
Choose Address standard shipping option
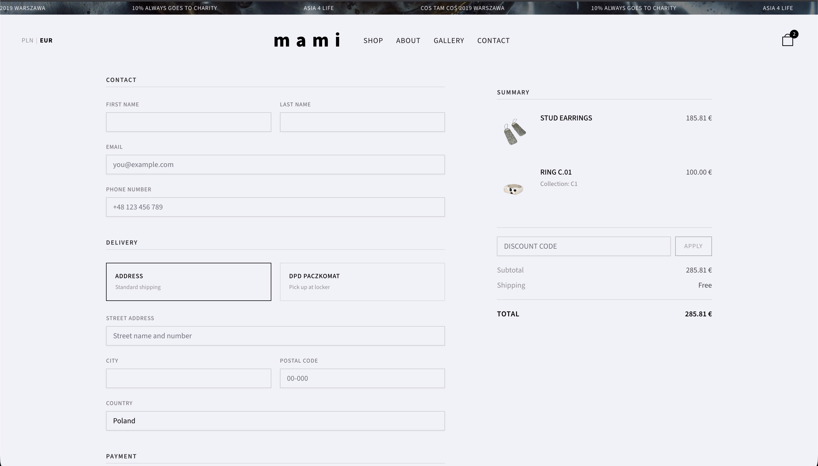coord(189,281)
